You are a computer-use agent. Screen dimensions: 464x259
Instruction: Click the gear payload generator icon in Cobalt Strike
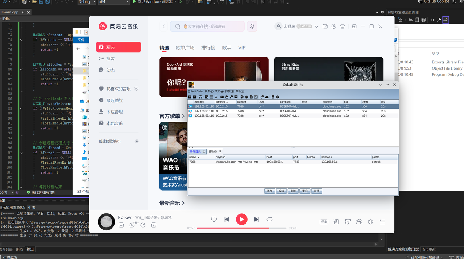click(242, 97)
